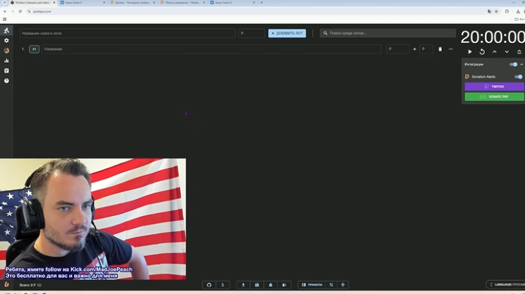Close the Донаты browser tab
The width and height of the screenshot is (525, 294).
click(x=154, y=3)
